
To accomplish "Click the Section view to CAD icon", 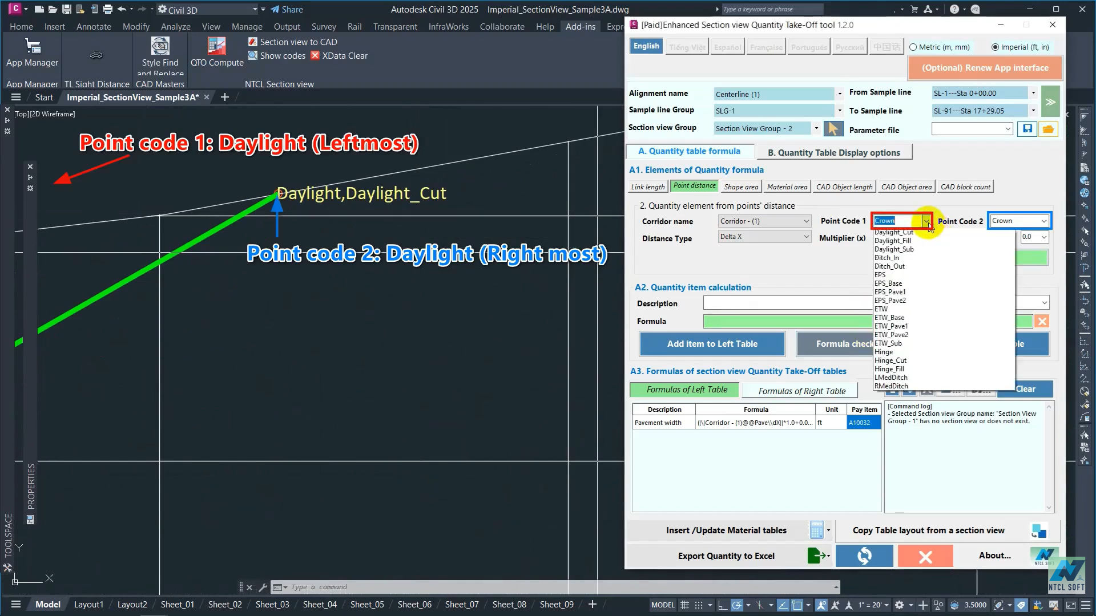I will (253, 42).
